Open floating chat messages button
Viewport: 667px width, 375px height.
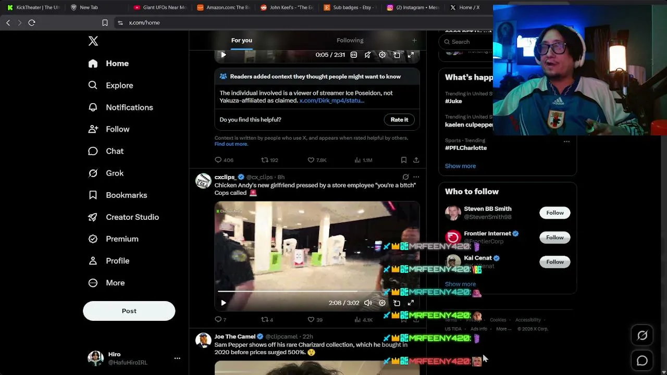click(642, 360)
